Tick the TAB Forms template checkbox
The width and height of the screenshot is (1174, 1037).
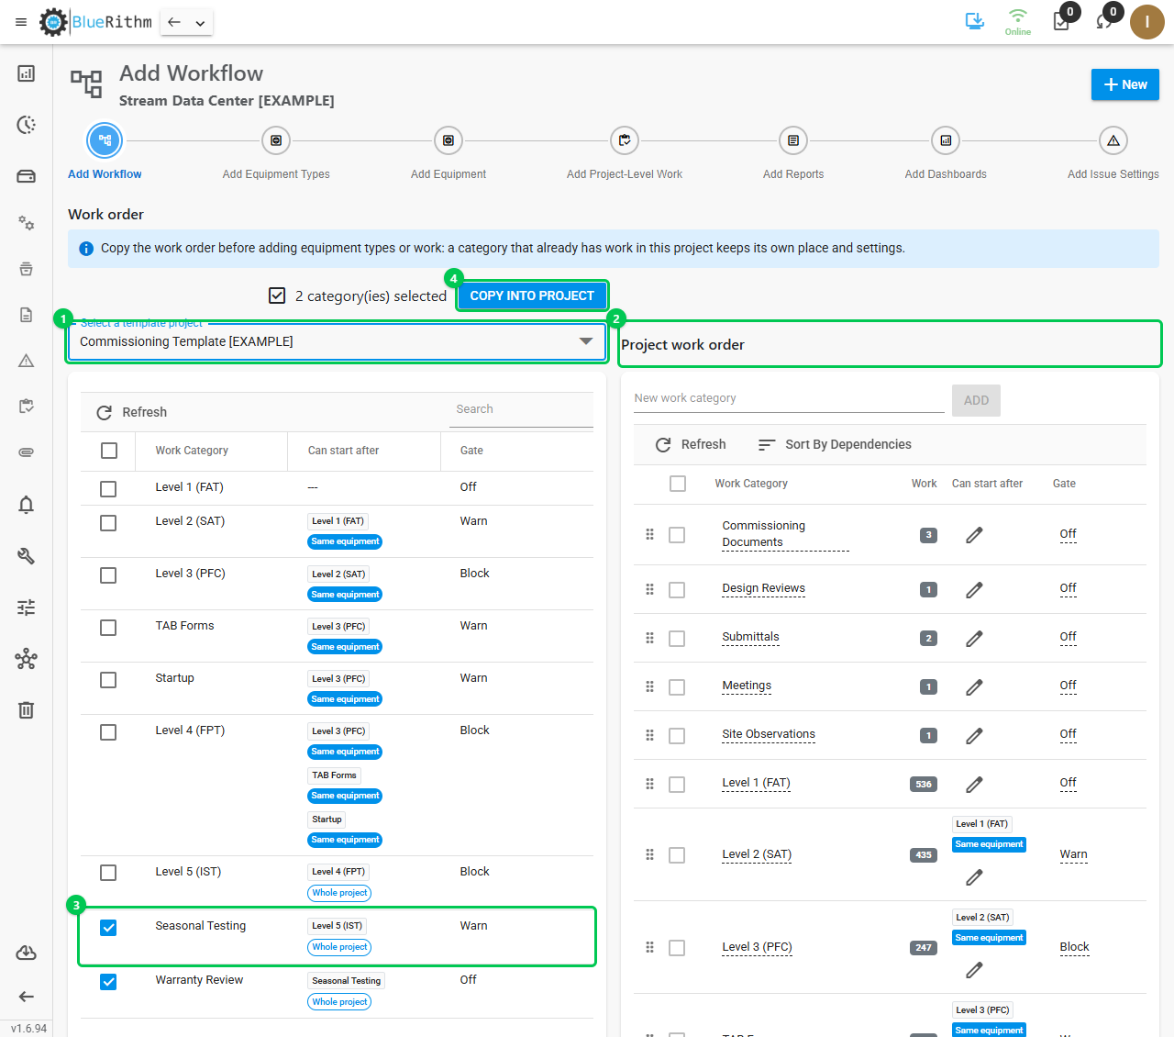click(108, 628)
